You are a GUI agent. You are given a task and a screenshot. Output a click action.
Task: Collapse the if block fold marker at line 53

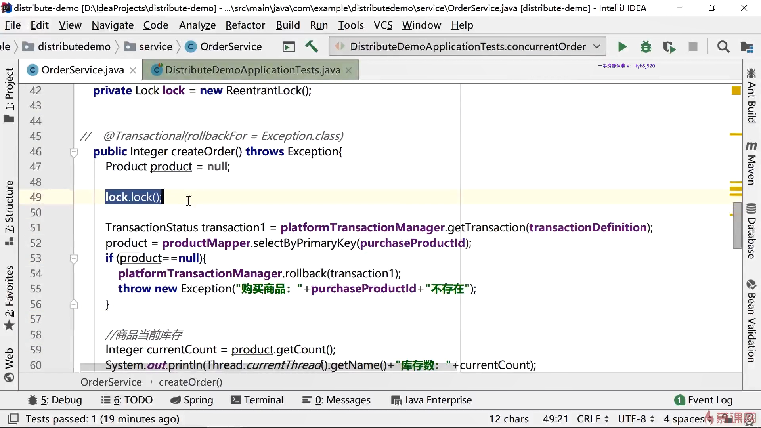74,259
